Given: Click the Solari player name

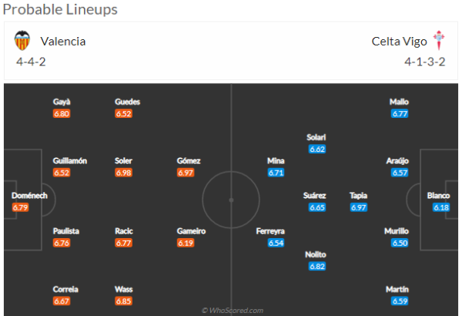Looking at the screenshot, I should coord(316,137).
